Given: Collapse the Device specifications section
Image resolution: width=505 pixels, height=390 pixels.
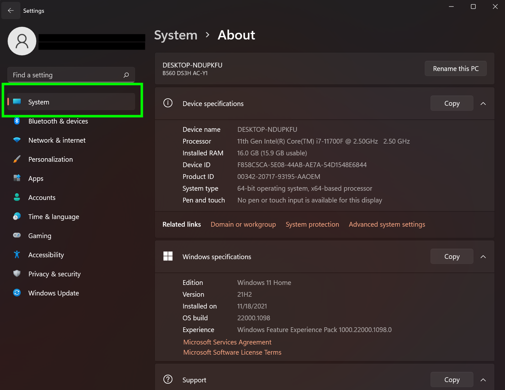Looking at the screenshot, I should coord(483,103).
